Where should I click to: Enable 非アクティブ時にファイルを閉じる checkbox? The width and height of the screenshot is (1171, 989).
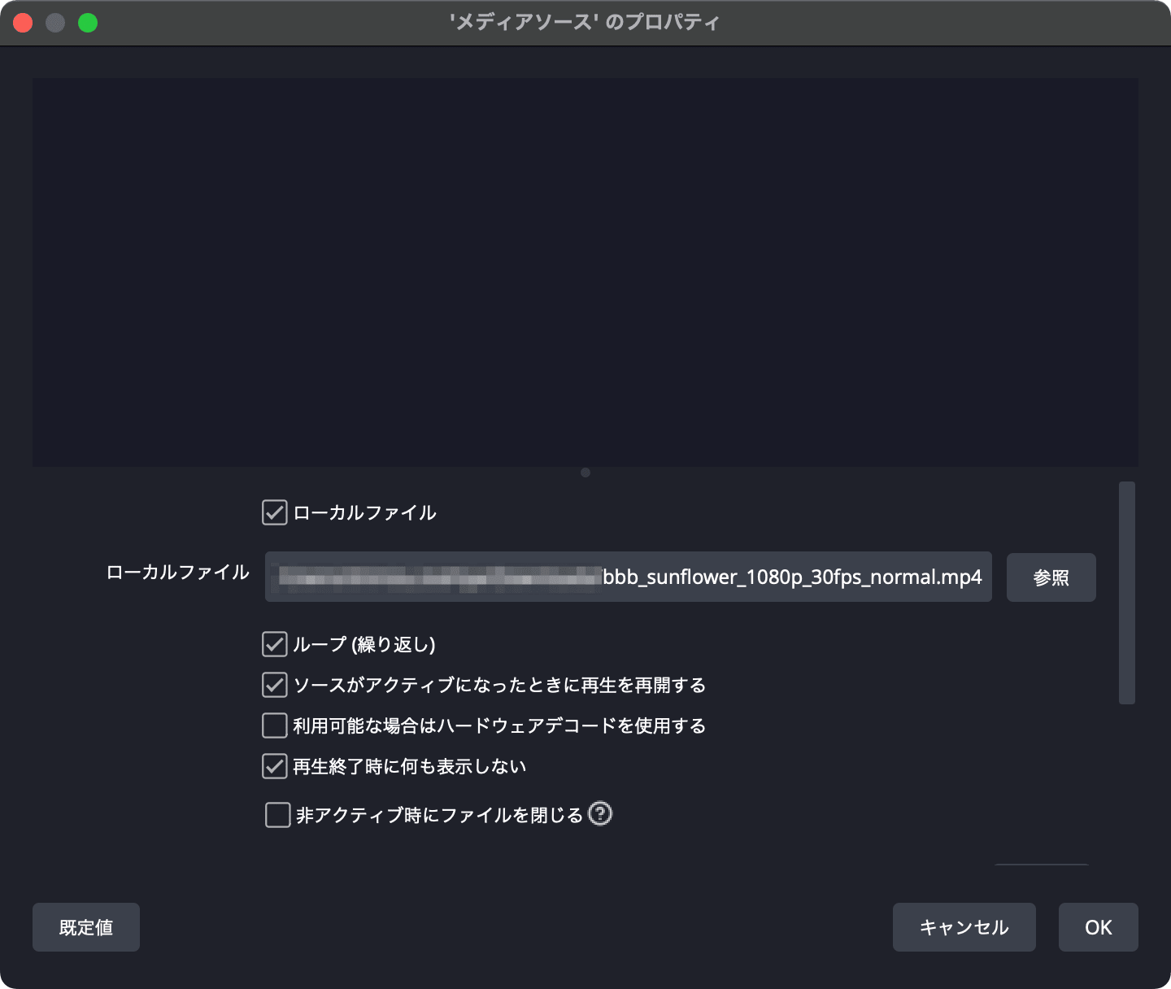point(278,815)
